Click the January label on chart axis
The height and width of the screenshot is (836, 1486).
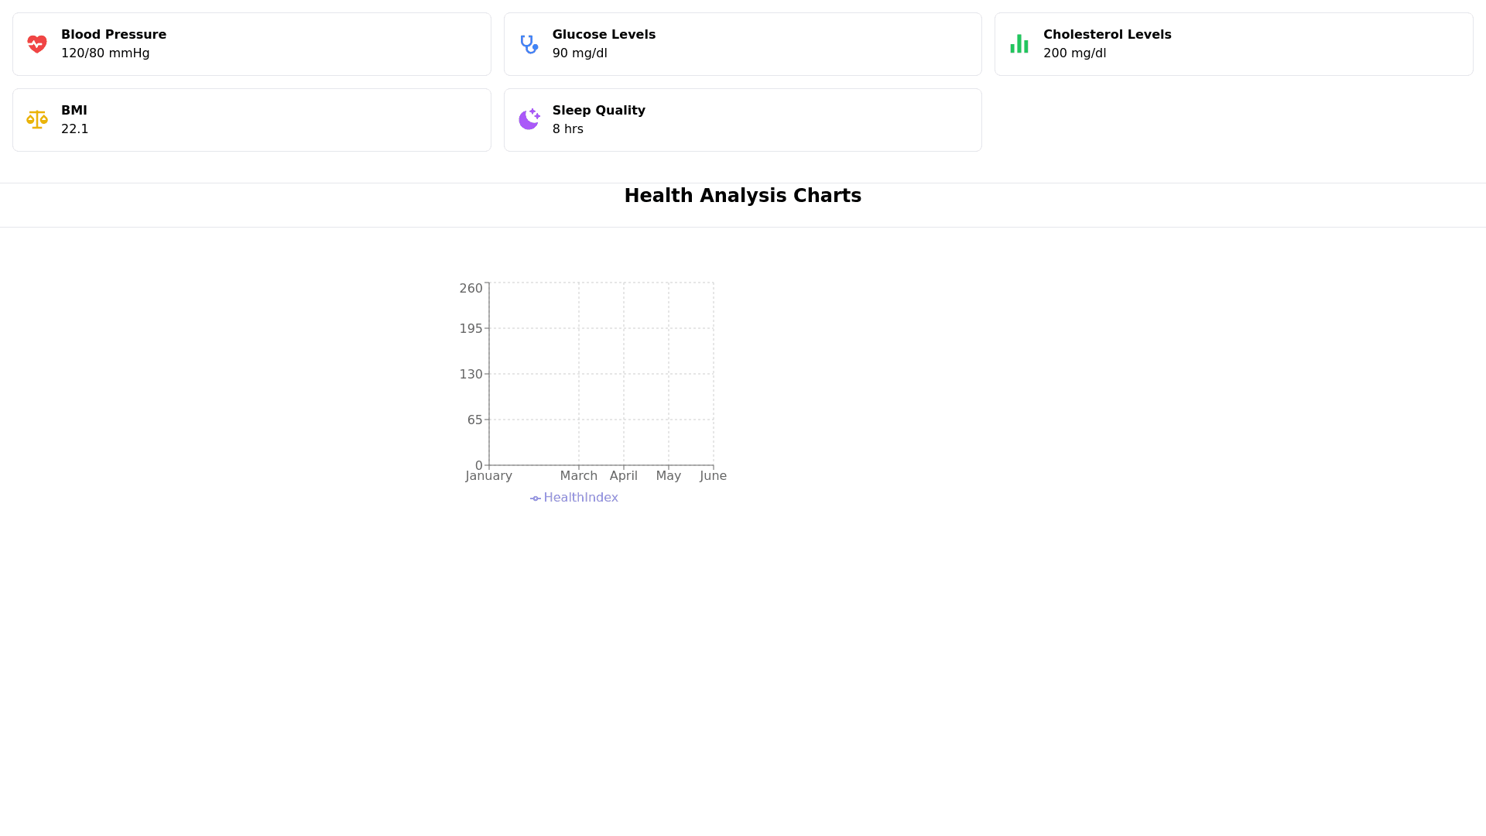pos(488,476)
